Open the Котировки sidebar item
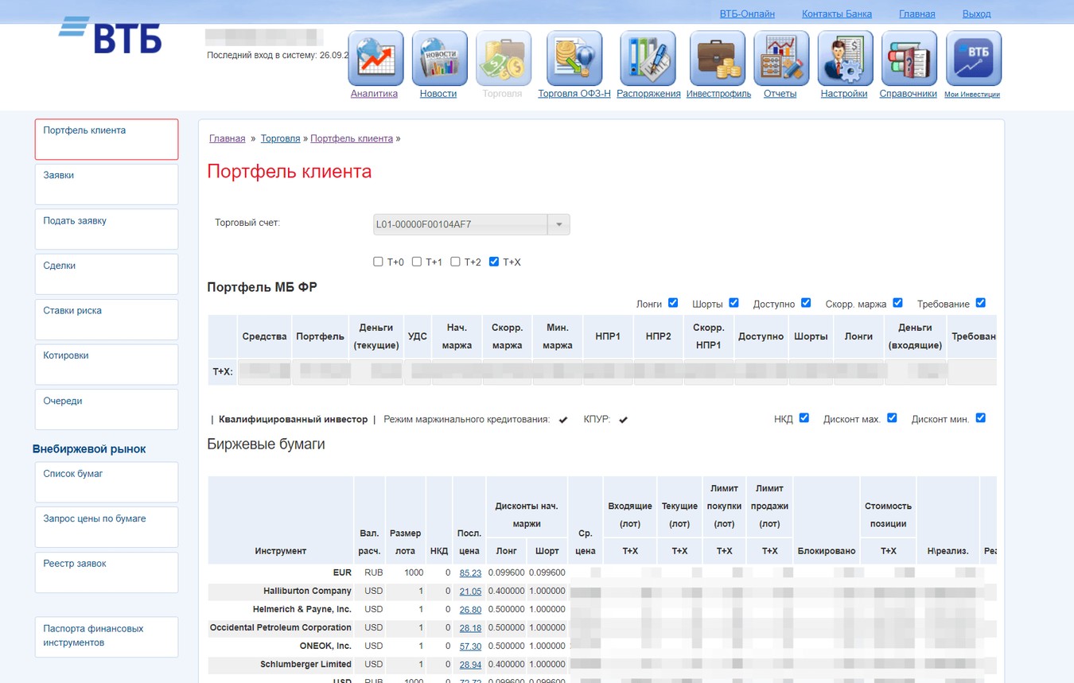This screenshot has height=683, width=1074. (107, 365)
